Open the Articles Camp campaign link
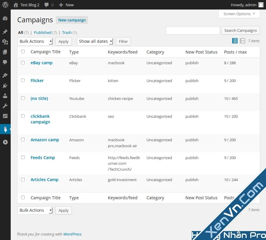This screenshot has height=240, width=266. pyautogui.click(x=45, y=180)
